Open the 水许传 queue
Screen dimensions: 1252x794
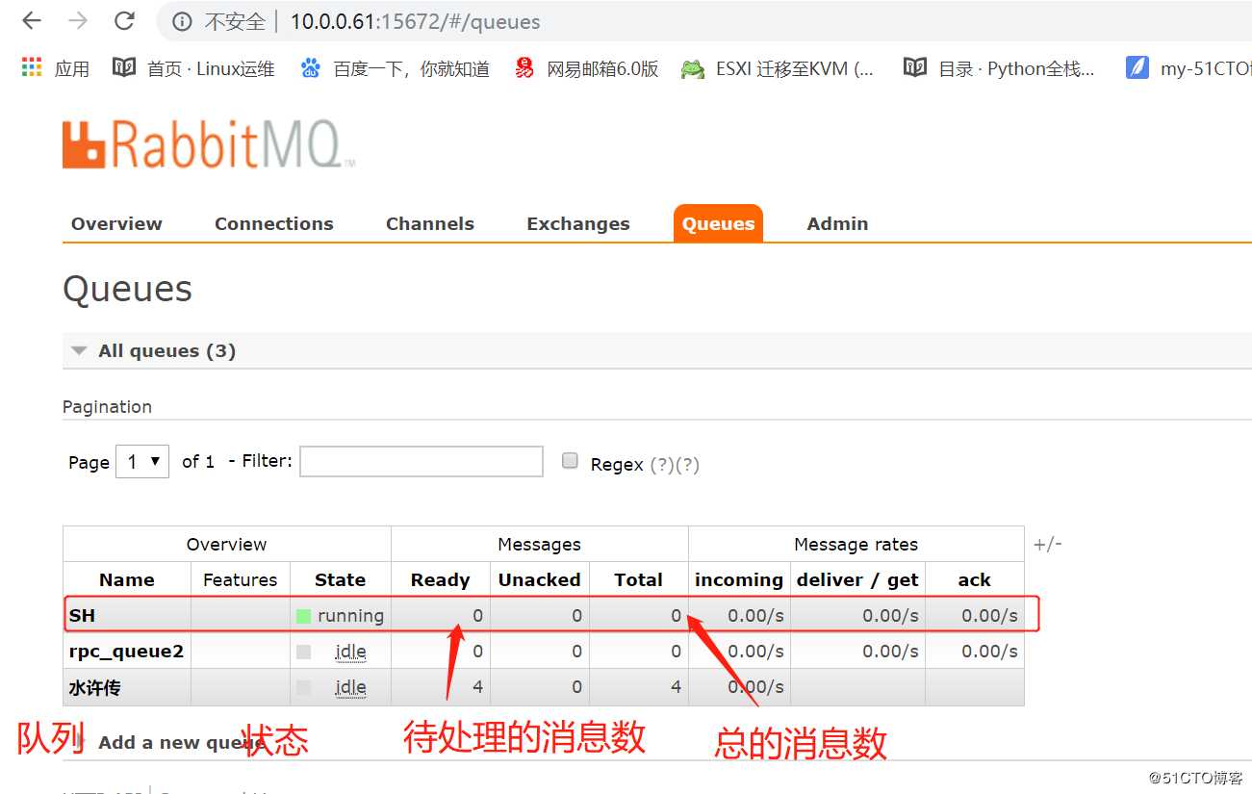tap(94, 688)
